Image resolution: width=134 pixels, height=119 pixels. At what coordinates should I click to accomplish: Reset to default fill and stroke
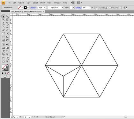pos(3,70)
